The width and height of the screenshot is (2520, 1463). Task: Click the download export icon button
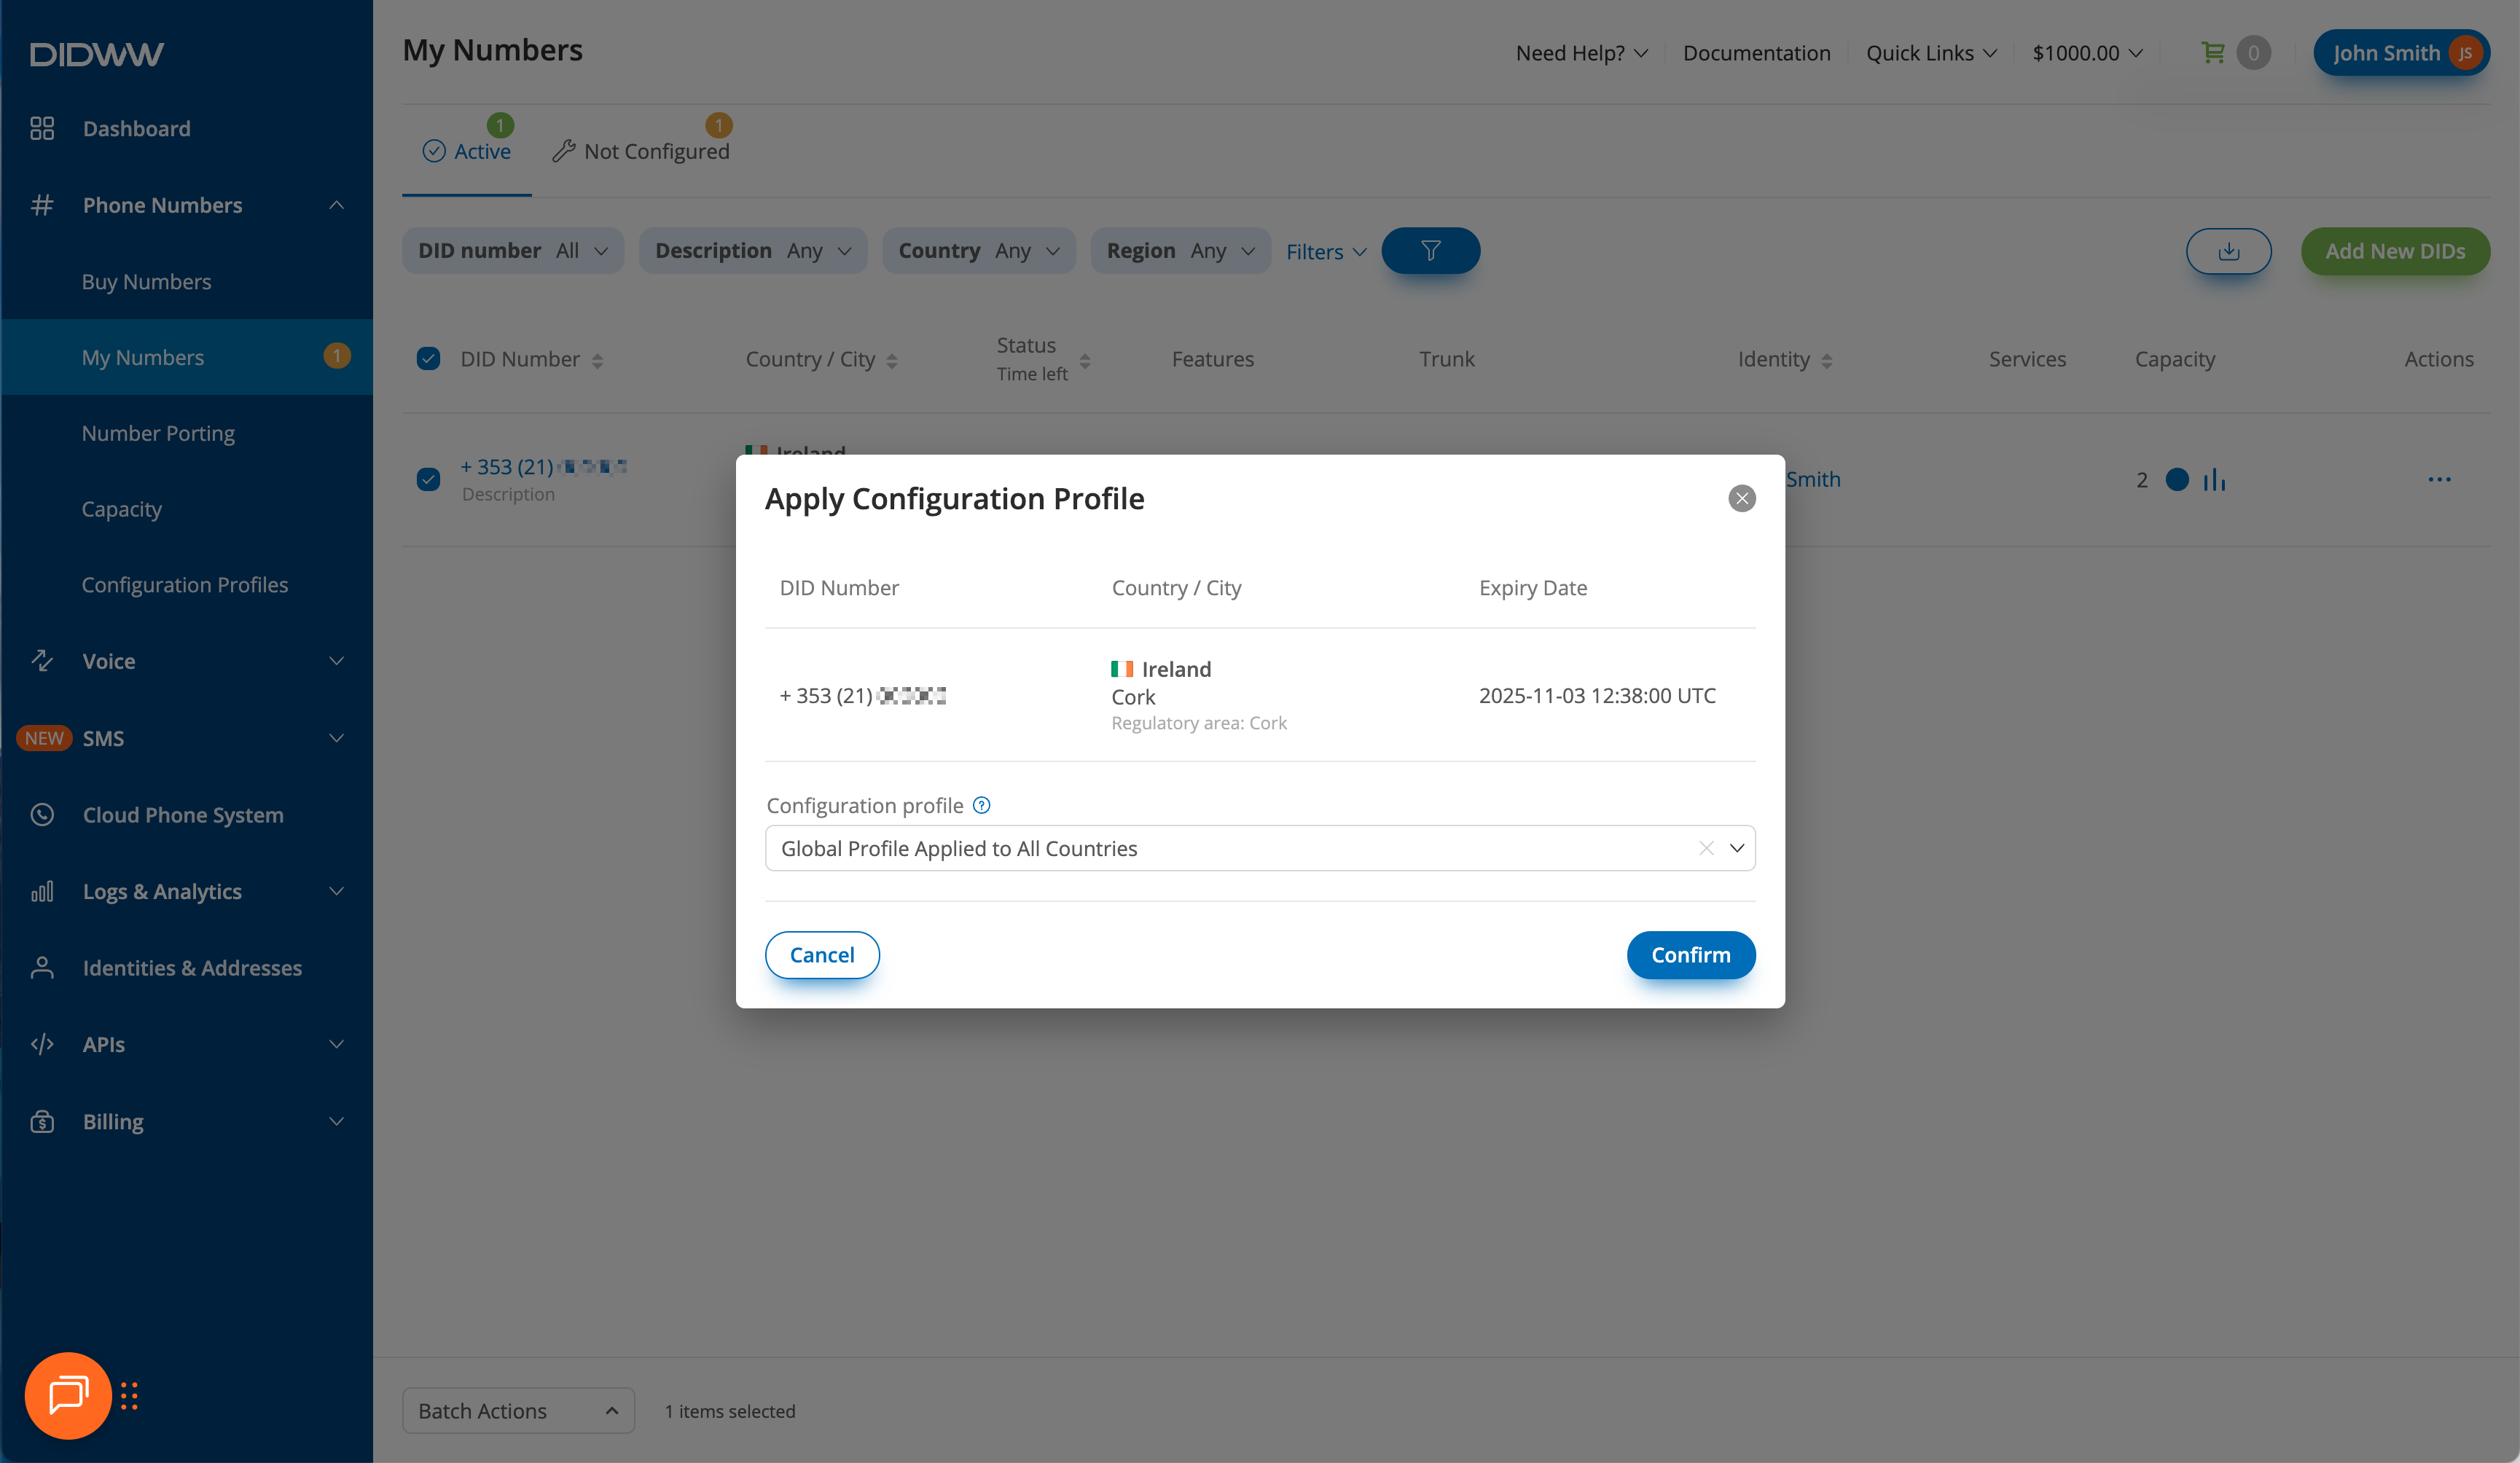click(2228, 251)
